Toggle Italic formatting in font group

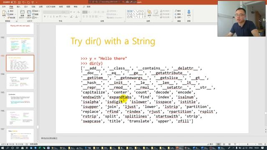[48, 17]
